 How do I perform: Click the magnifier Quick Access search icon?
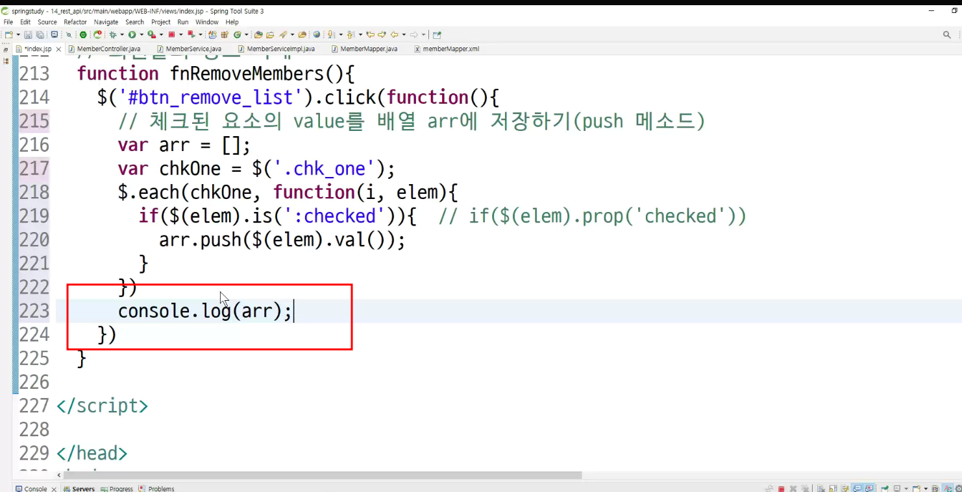click(x=947, y=34)
